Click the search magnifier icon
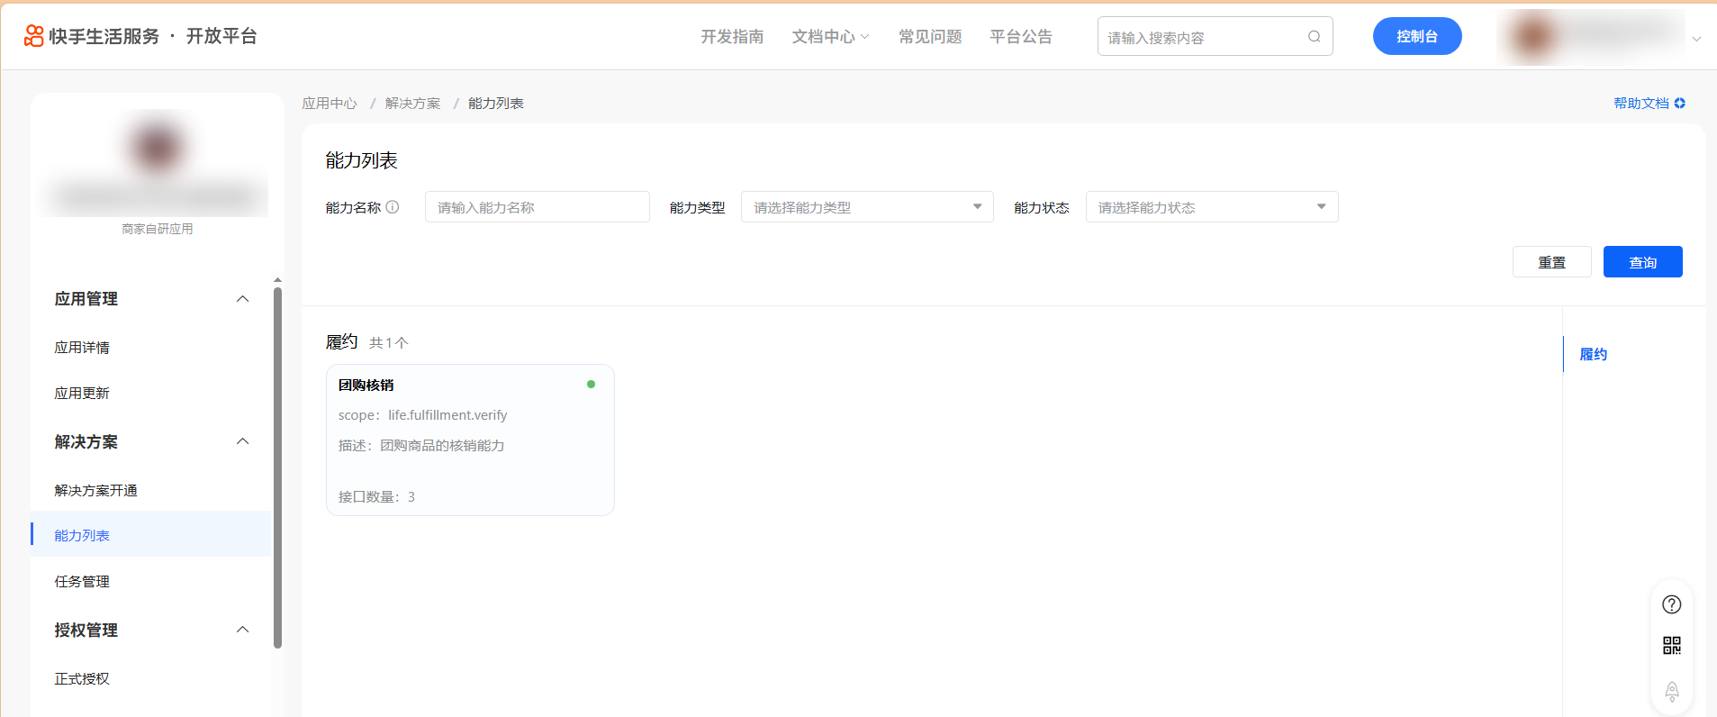 tap(1314, 37)
